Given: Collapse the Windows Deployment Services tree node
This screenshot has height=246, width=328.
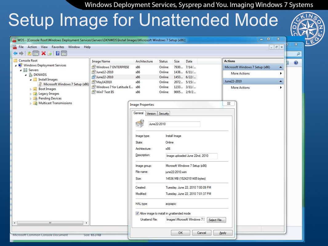Looking at the screenshot, I should pyautogui.click(x=16, y=65).
